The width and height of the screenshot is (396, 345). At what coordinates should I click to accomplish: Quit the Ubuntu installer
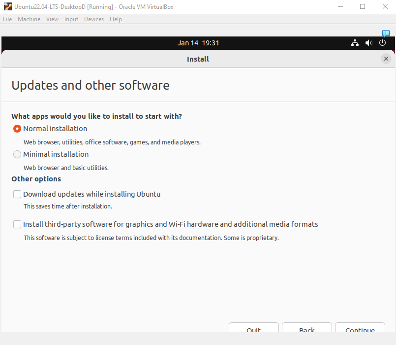pyautogui.click(x=253, y=329)
